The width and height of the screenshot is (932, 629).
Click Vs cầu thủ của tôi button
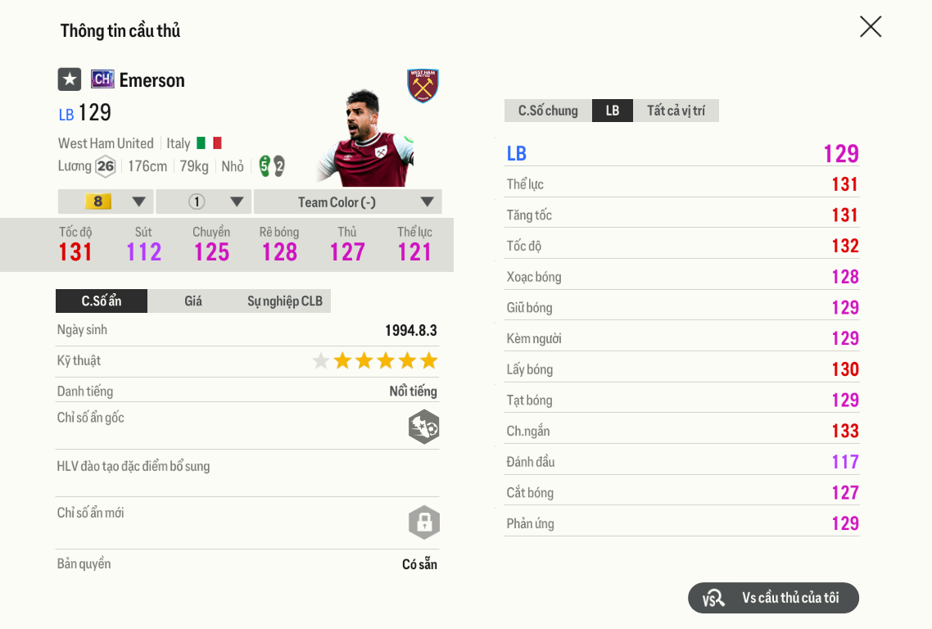(x=773, y=598)
